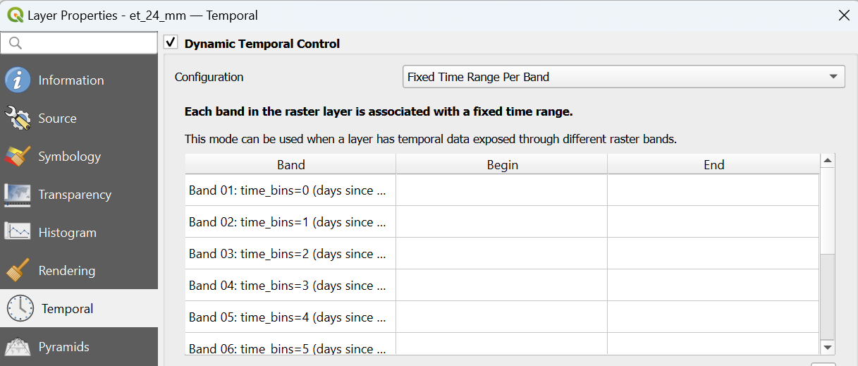This screenshot has height=366, width=858.
Task: Click Begin cell for Band 01
Action: point(501,190)
